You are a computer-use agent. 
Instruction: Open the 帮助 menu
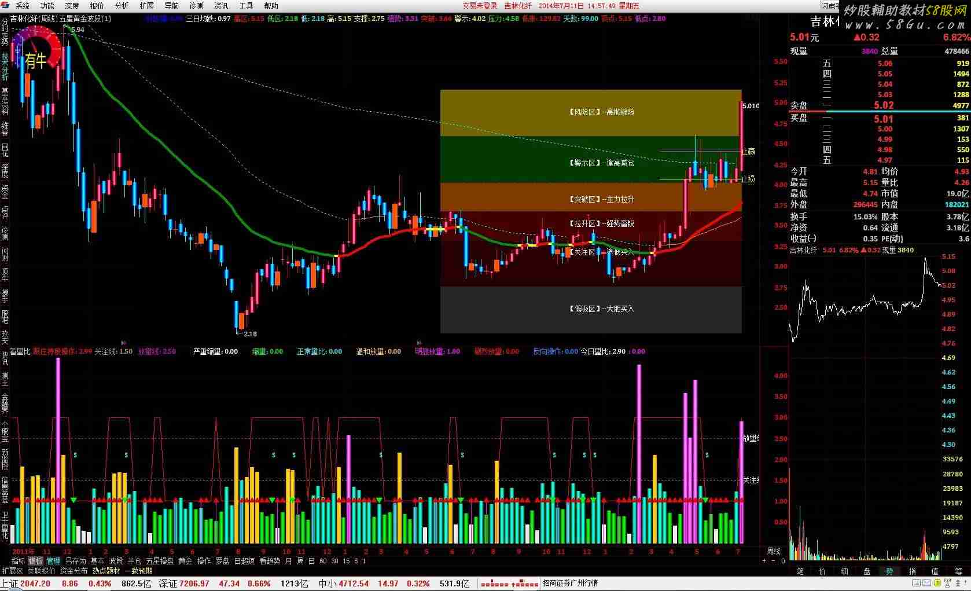coord(271,6)
